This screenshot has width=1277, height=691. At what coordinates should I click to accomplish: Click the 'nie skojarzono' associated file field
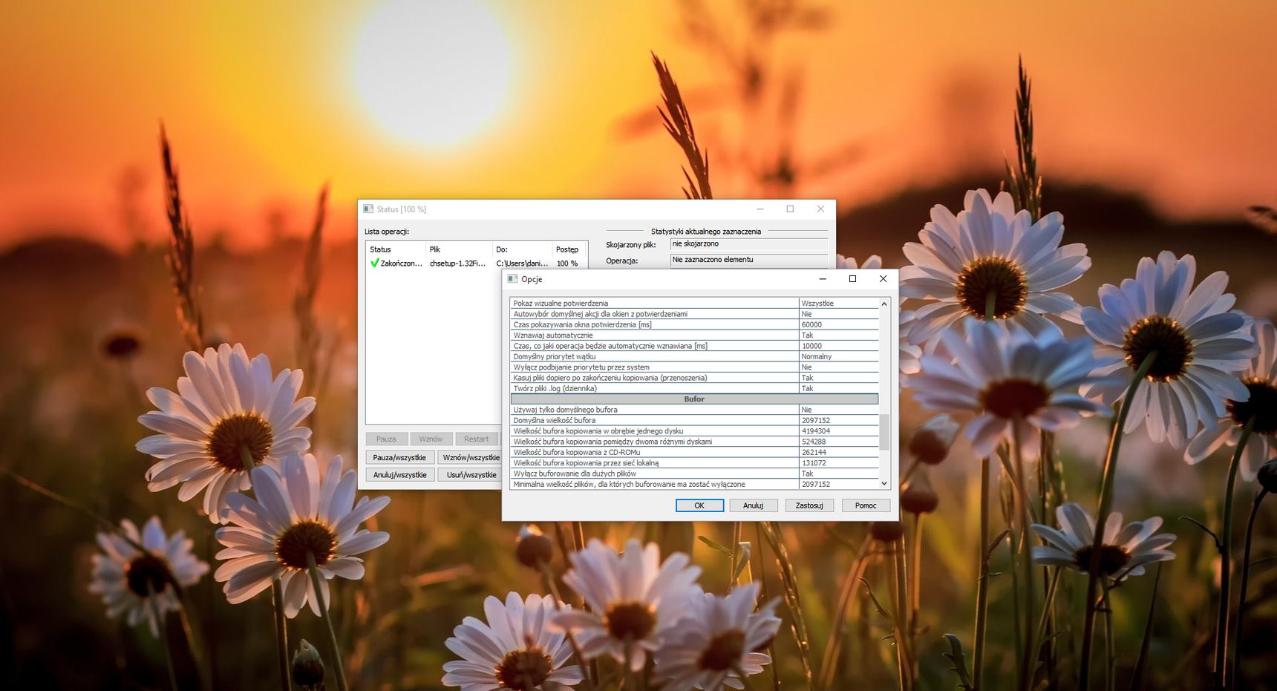click(748, 244)
